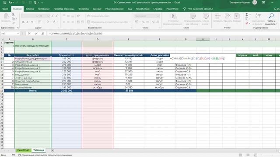
Task: Open Insert Function fx dialog
Action: pos(43,34)
